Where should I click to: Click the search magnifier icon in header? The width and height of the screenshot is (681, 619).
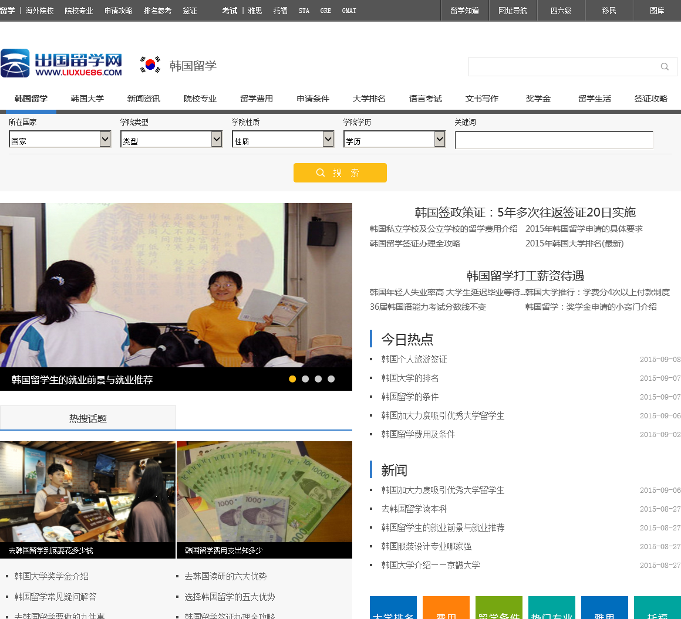tap(664, 66)
